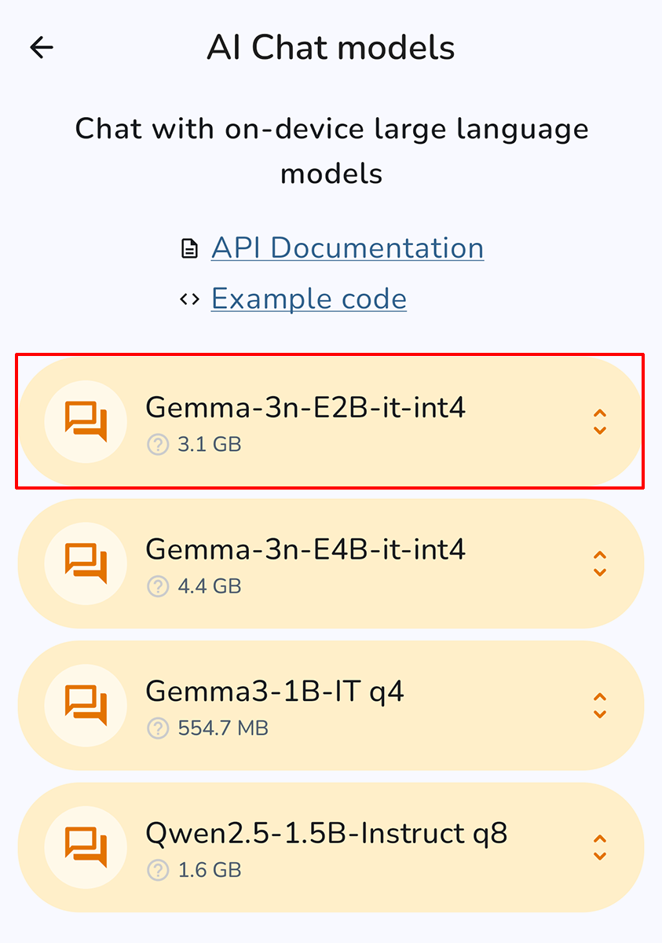Expand the Gemma-3n-E4B-it-int4 model details

[x=599, y=563]
